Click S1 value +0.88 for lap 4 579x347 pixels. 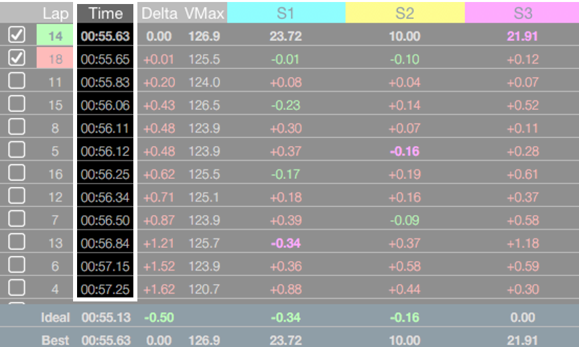click(x=285, y=289)
